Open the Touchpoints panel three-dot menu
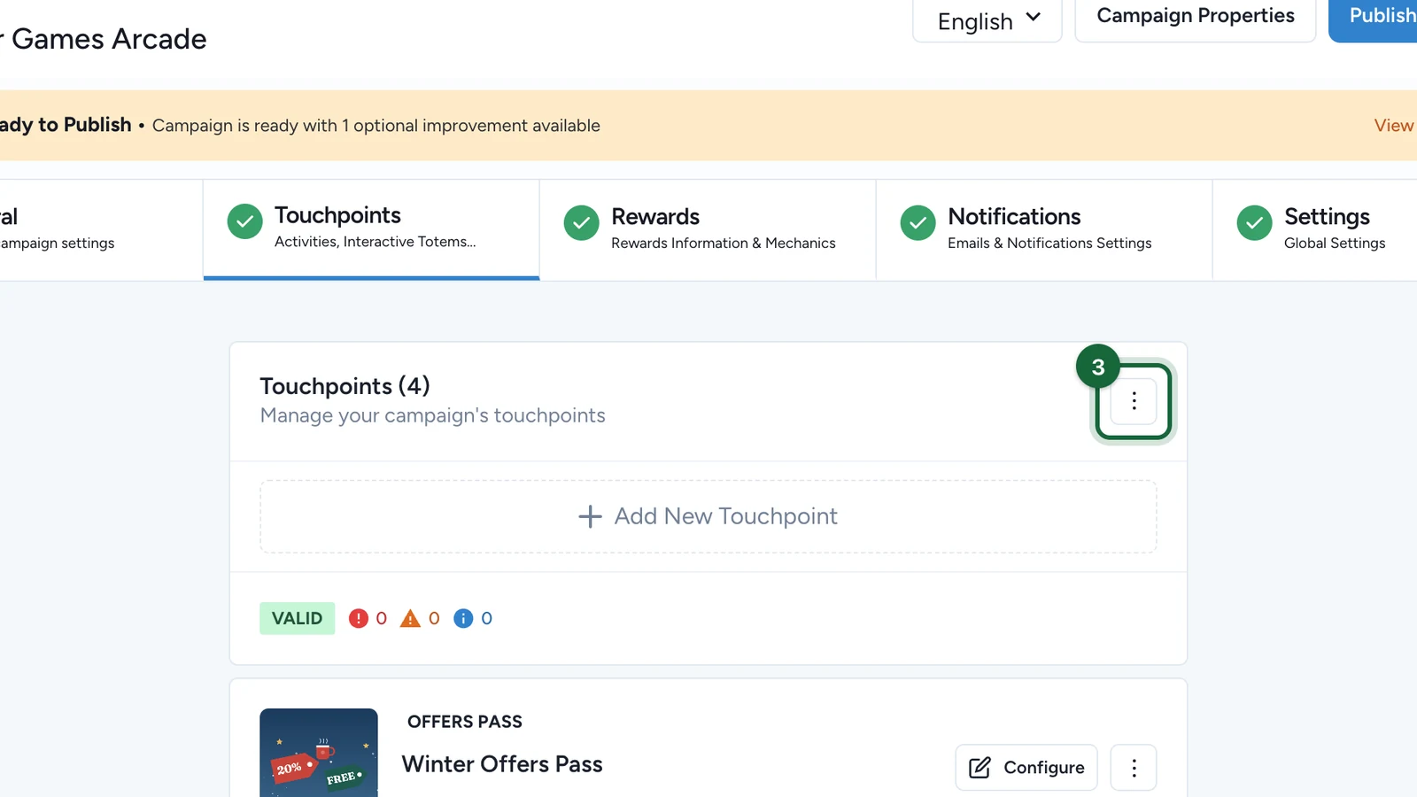1417x797 pixels. tap(1134, 401)
